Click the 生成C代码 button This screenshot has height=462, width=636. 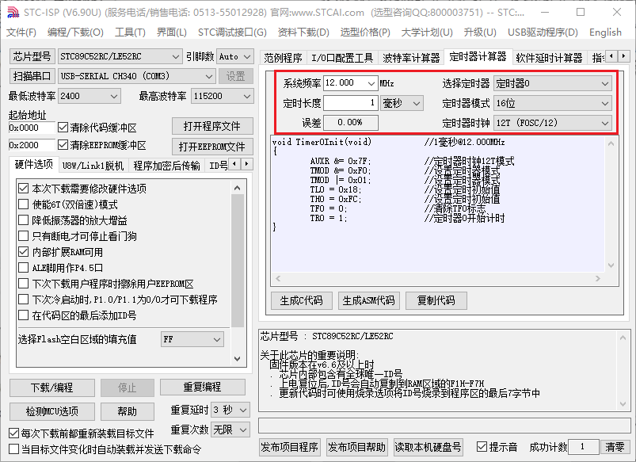pyautogui.click(x=302, y=300)
